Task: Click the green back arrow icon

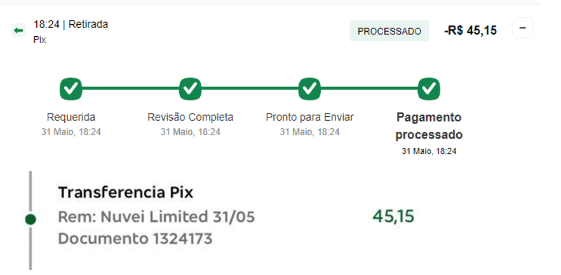Action: pos(18,30)
